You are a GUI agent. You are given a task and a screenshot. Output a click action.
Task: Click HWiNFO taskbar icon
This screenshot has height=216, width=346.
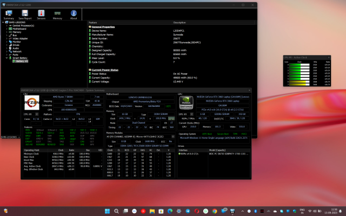click(x=232, y=211)
